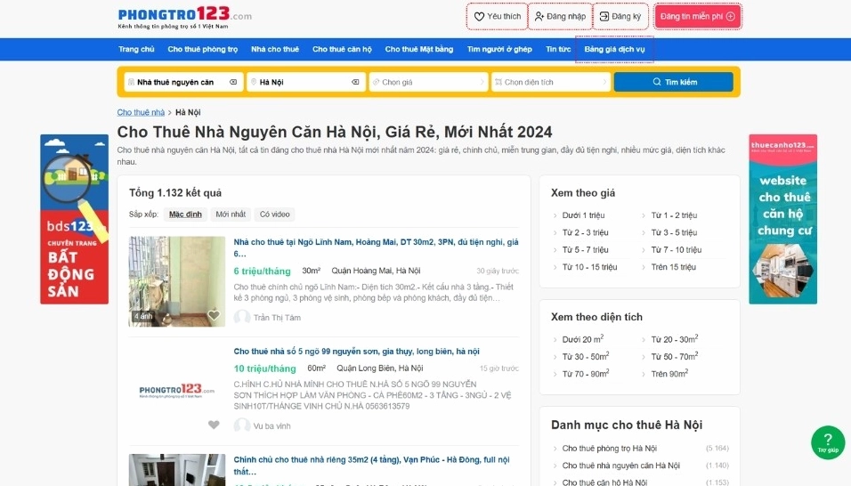Filter area Từ 50 - 70m²

click(x=674, y=356)
